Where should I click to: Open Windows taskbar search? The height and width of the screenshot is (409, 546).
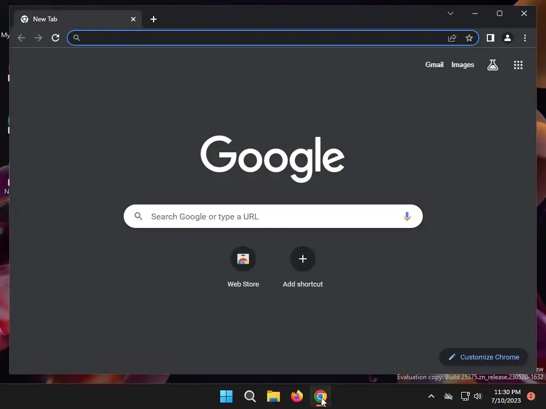pyautogui.click(x=250, y=396)
